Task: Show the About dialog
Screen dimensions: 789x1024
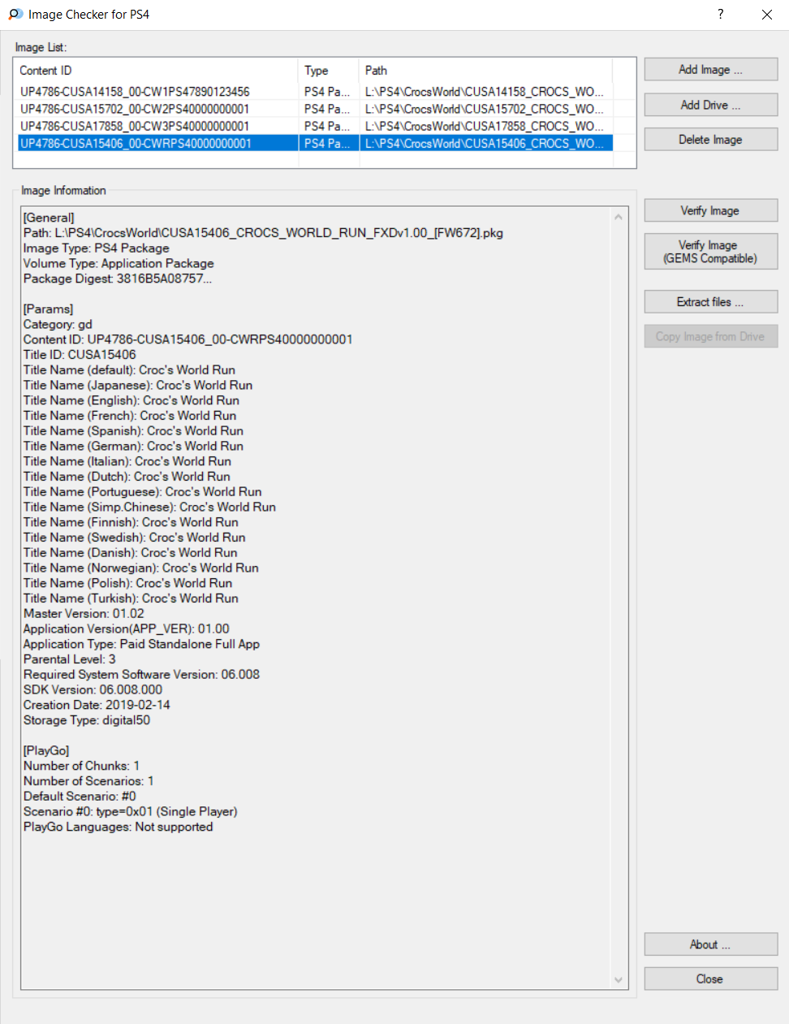Action: [x=710, y=944]
